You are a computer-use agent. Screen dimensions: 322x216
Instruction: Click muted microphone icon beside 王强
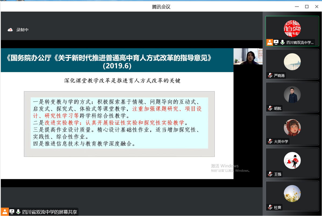click(x=270, y=174)
